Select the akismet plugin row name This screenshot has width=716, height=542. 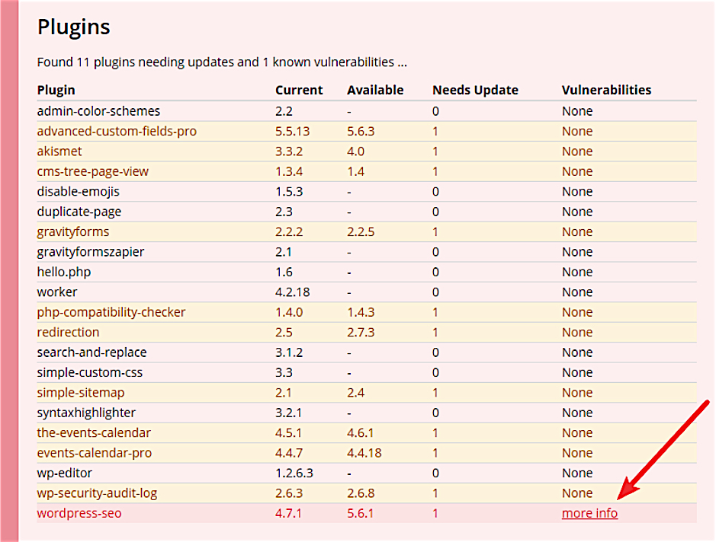click(59, 151)
